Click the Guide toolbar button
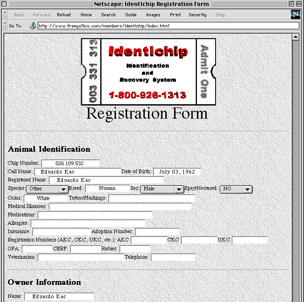Screen dimensions: 304x302 pyautogui.click(x=131, y=15)
